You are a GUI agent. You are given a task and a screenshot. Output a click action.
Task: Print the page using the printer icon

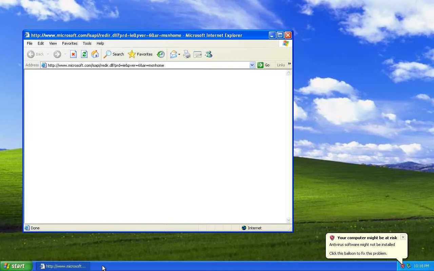pyautogui.click(x=187, y=54)
